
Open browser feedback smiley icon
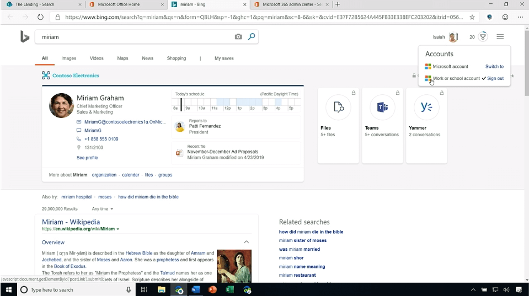(505, 17)
